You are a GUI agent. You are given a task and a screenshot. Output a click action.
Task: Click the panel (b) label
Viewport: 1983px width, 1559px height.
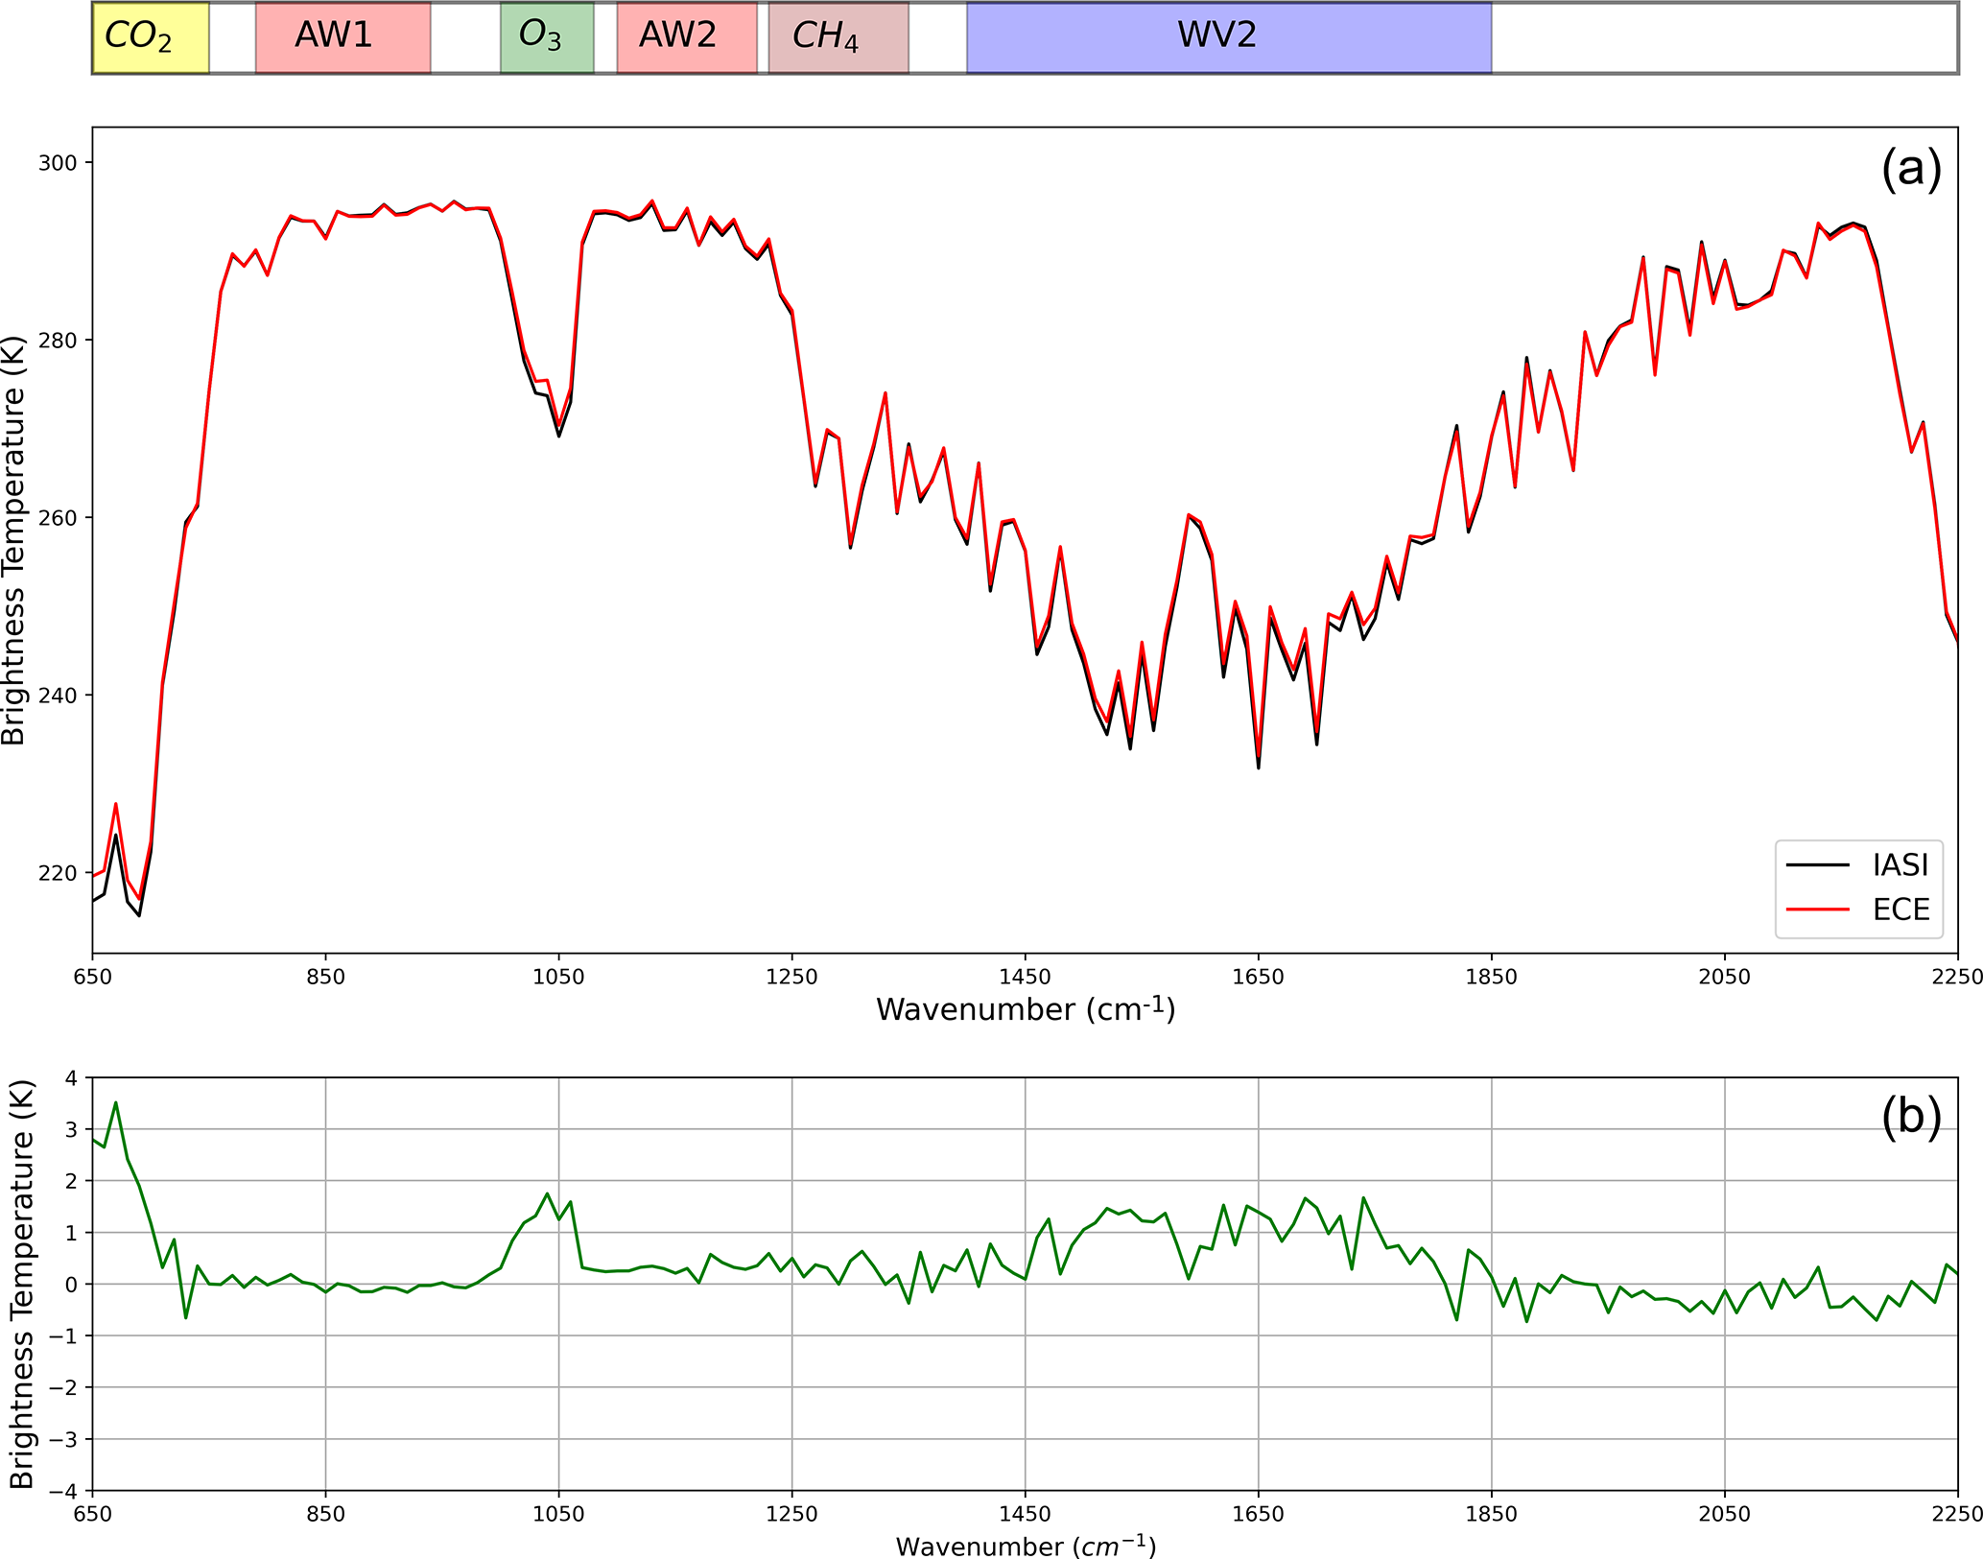point(1910,1118)
